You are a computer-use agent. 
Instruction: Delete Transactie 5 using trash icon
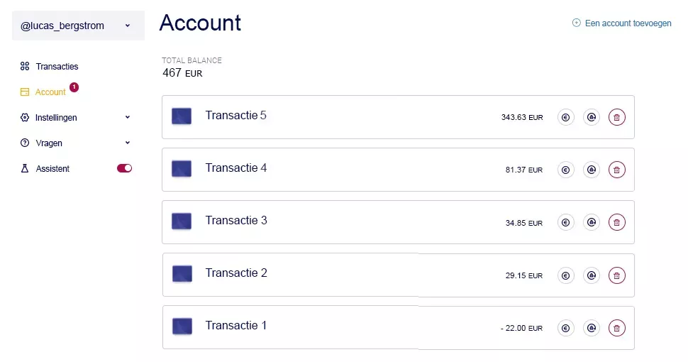tap(616, 118)
